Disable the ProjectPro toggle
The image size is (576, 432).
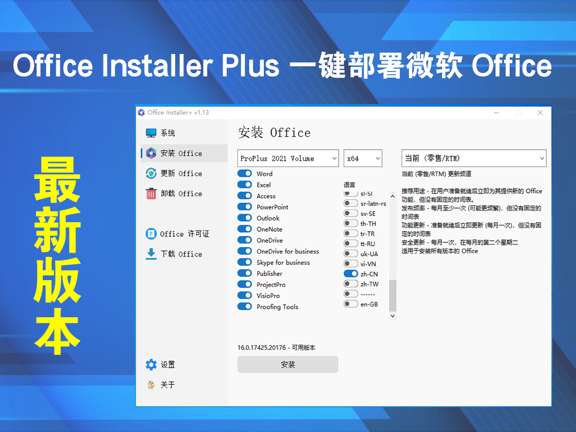pos(245,284)
